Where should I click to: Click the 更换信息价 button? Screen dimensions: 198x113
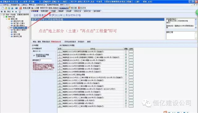(x=46, y=42)
